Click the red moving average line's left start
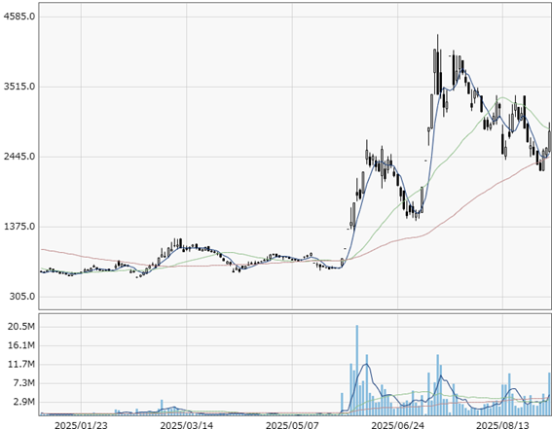 coord(42,249)
